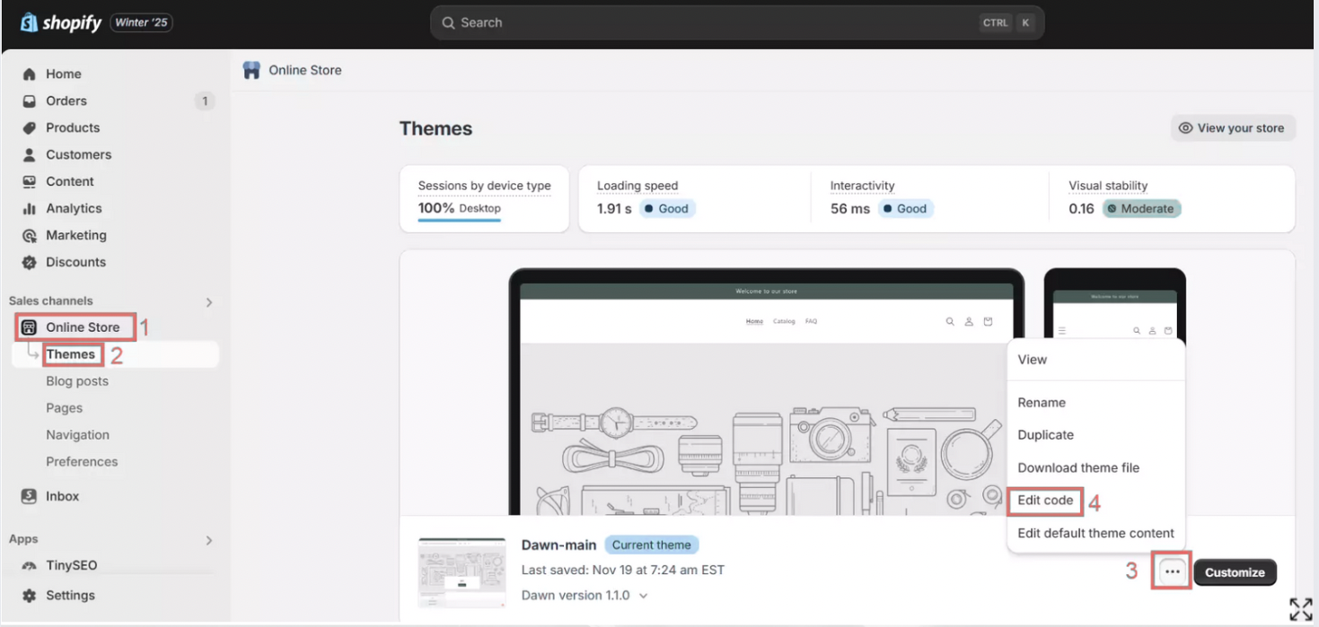
Task: Open Home from the sidebar
Action: click(x=63, y=74)
